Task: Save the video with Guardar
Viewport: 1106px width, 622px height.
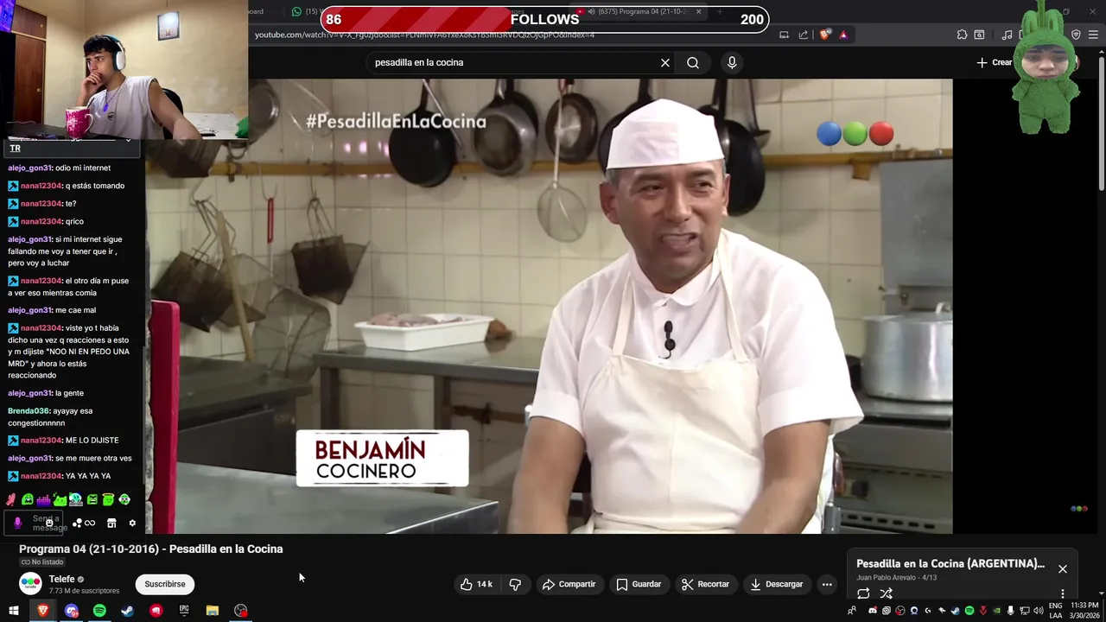Action: 639,584
